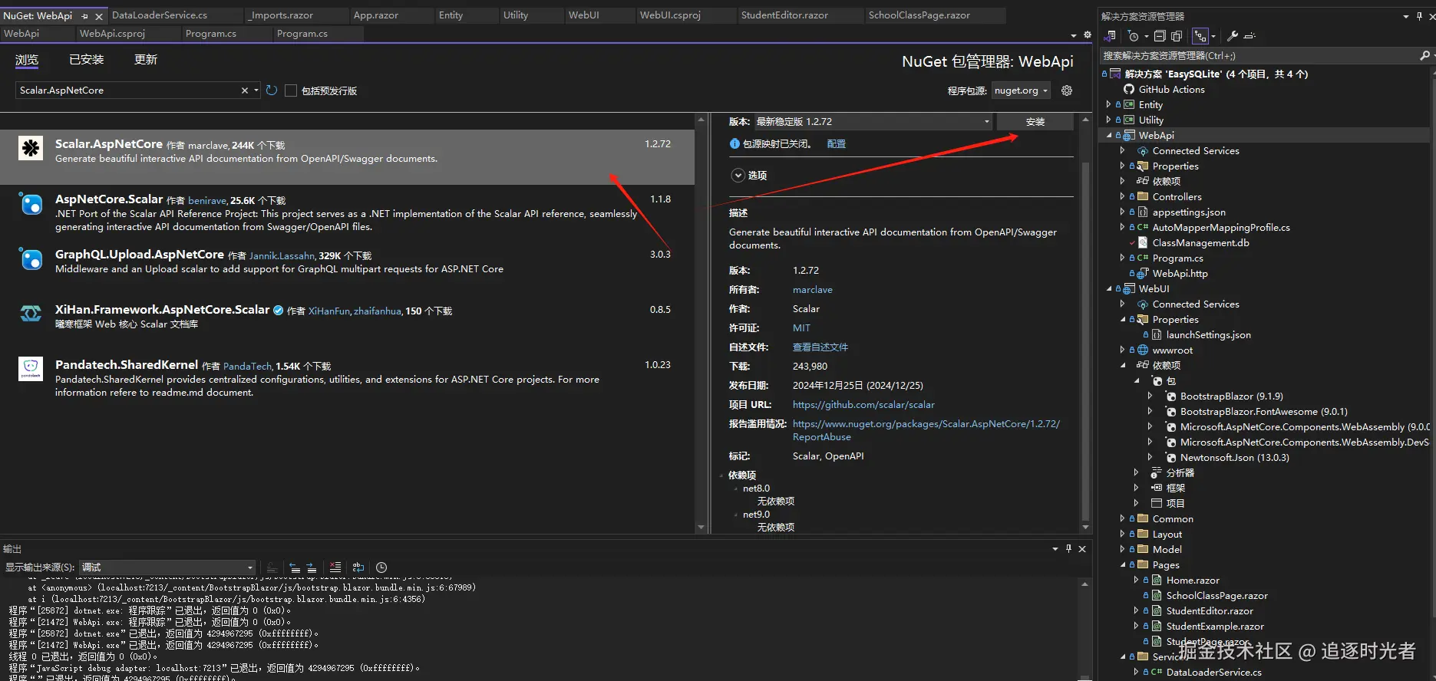
Task: Toggle word wrap in output window
Action: coord(358,567)
